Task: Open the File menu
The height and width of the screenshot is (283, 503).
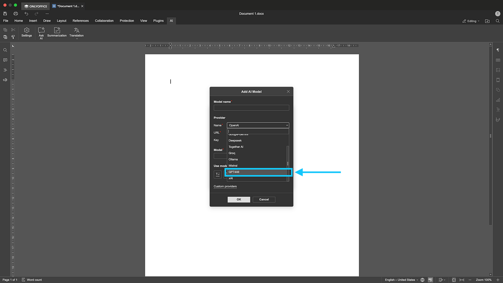Action: [5, 21]
